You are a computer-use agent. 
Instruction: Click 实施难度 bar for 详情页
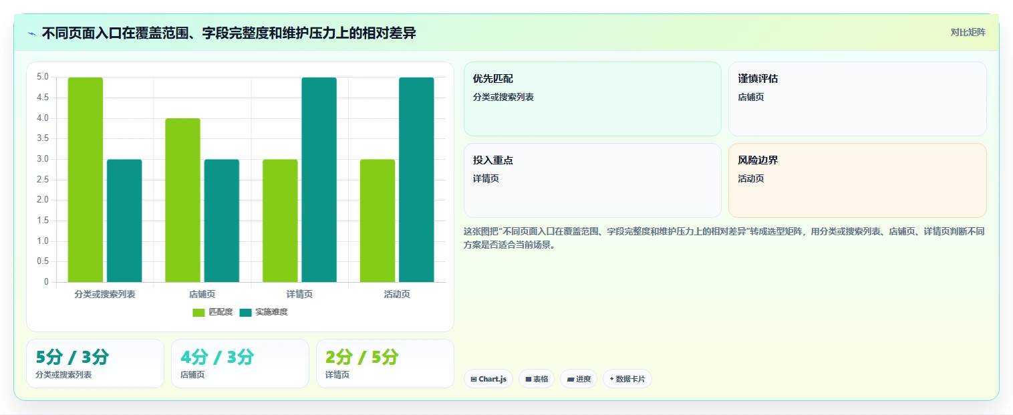[319, 180]
